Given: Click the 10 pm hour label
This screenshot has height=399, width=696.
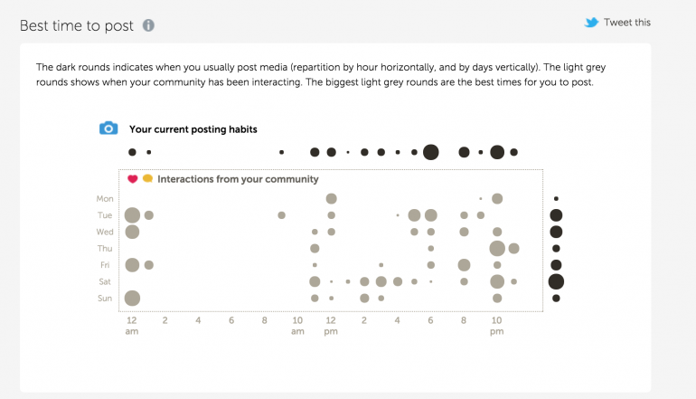Looking at the screenshot, I should click(496, 325).
